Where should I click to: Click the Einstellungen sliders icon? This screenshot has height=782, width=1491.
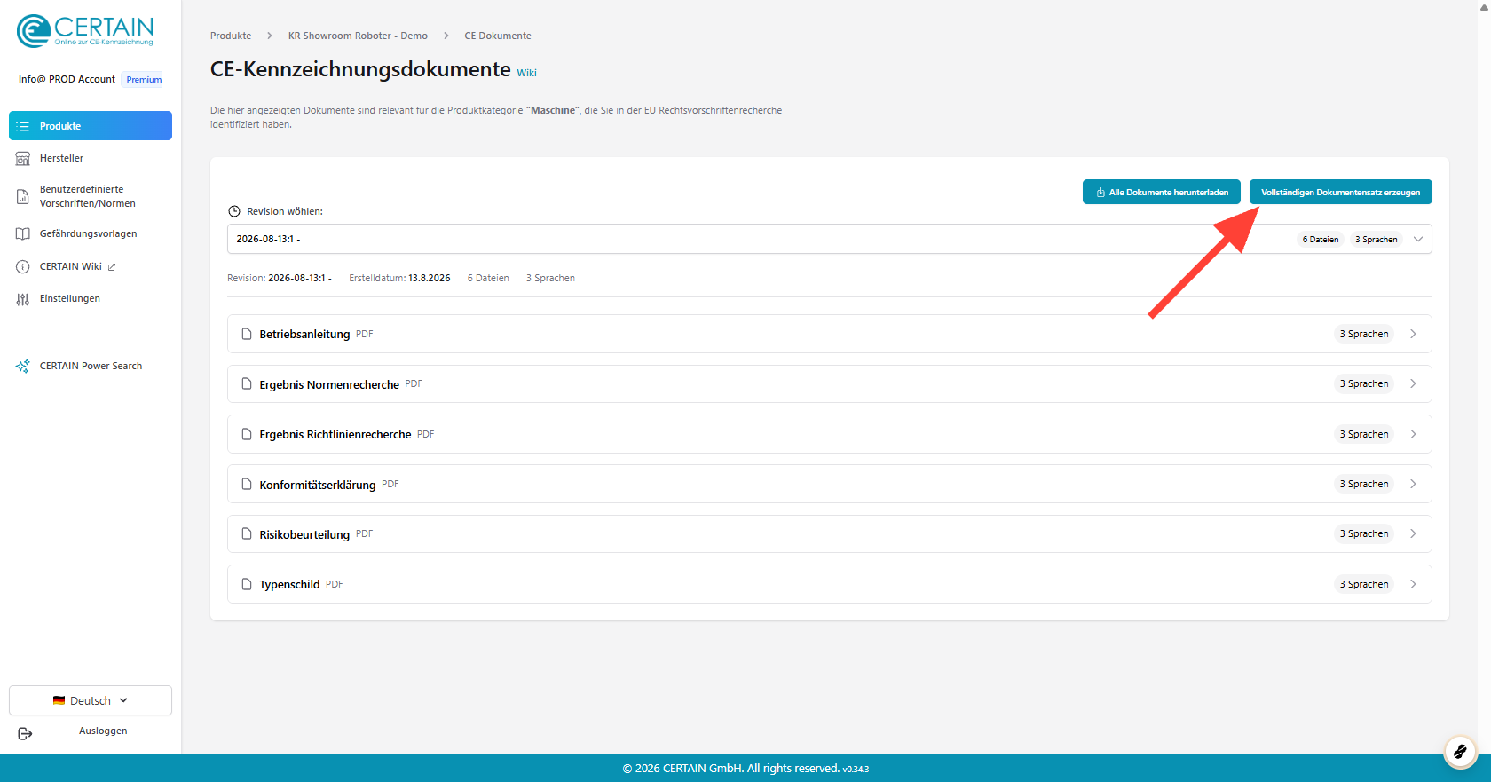click(23, 299)
